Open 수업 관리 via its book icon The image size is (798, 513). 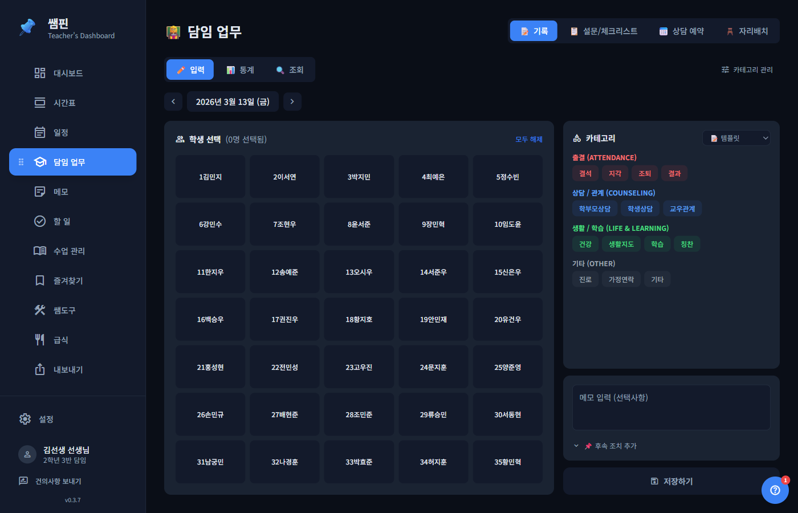point(40,251)
